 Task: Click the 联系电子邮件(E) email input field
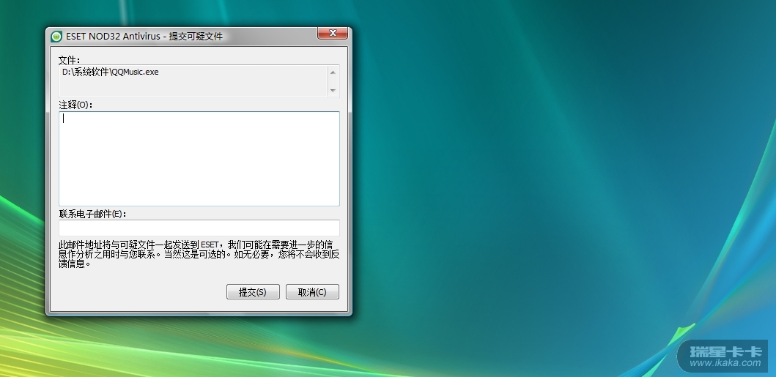tap(199, 228)
